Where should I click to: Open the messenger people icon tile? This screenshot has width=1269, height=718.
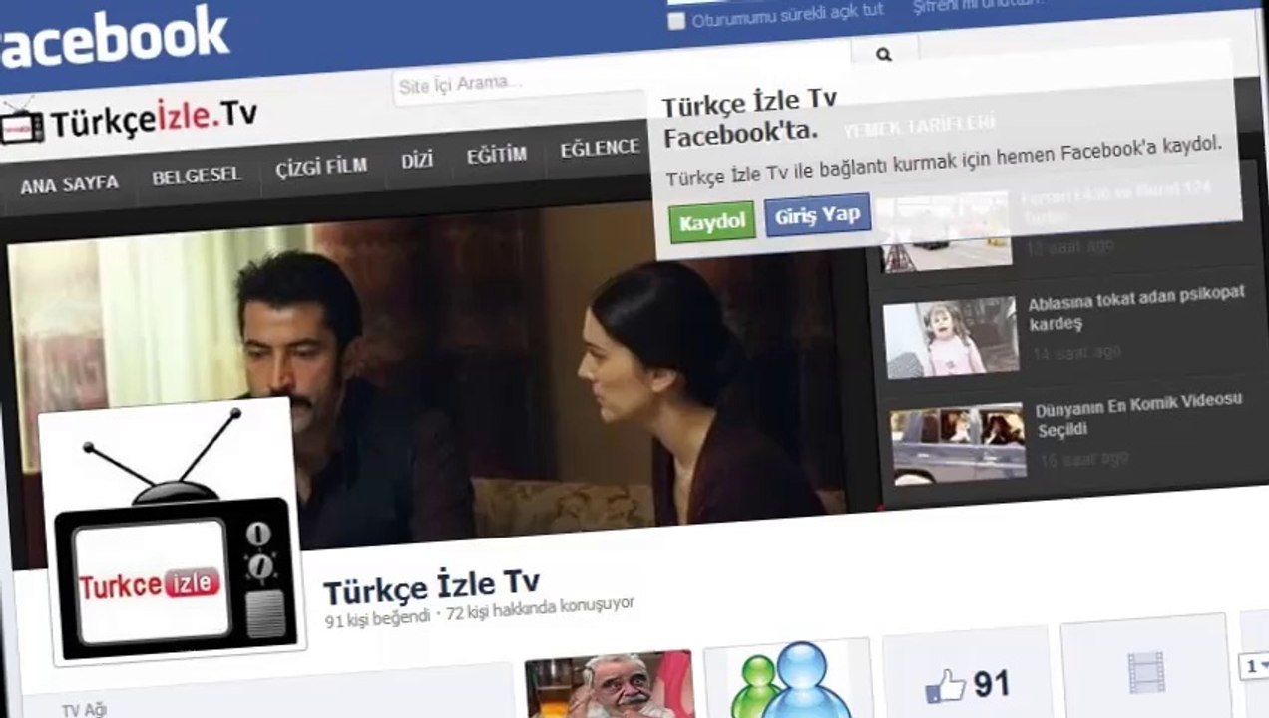pyautogui.click(x=788, y=681)
